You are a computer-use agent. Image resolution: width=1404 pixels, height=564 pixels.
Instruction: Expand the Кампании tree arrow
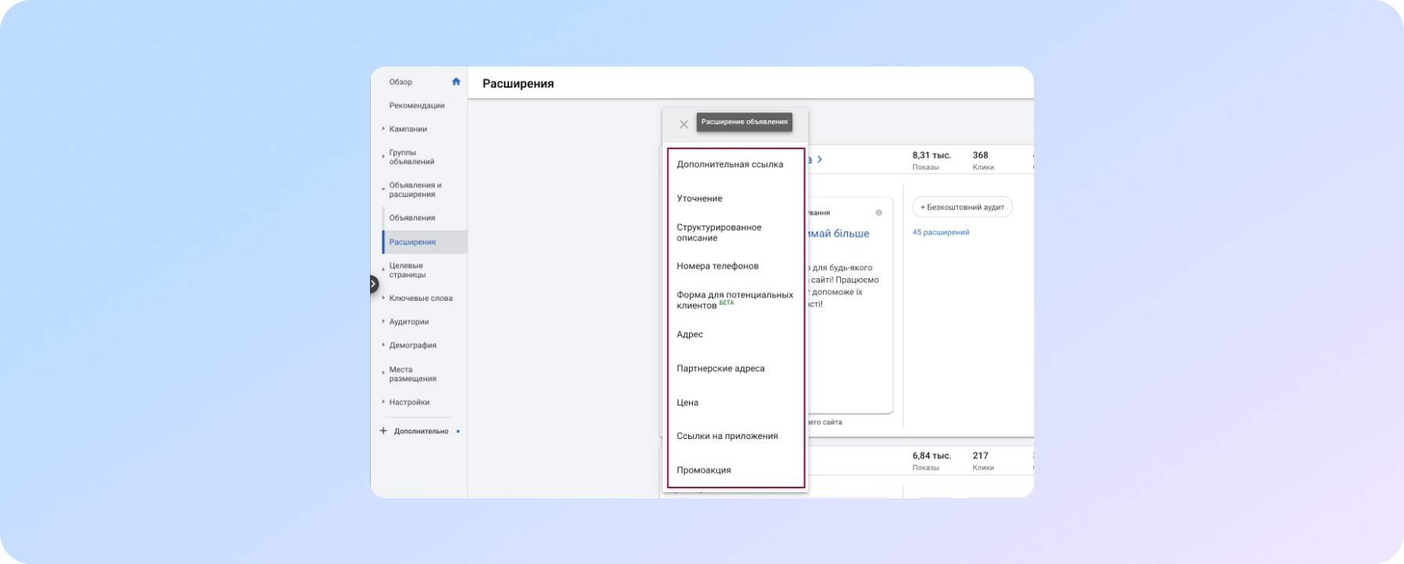383,129
